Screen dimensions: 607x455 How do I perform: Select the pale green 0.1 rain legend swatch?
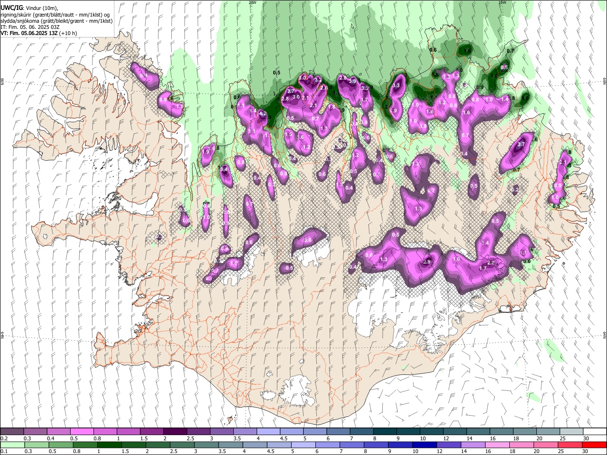pos(12,445)
